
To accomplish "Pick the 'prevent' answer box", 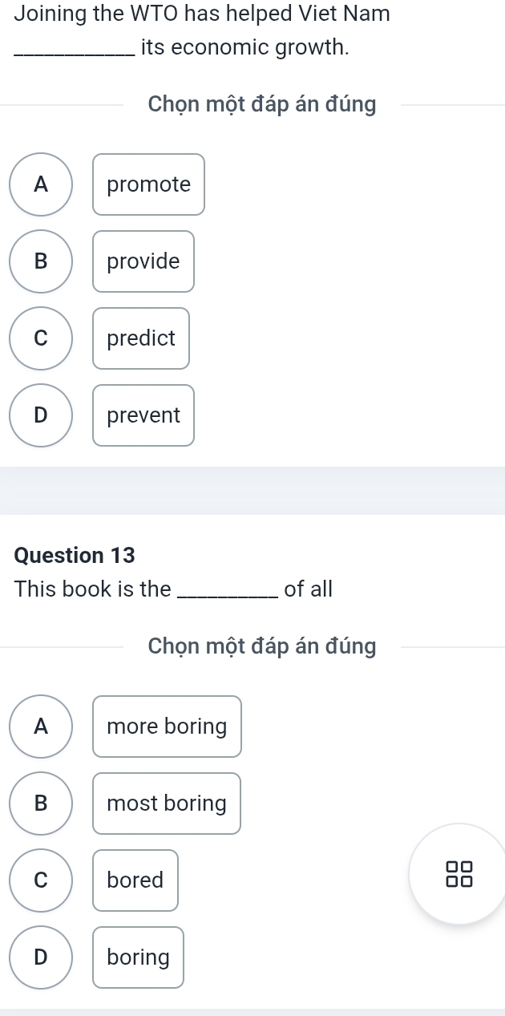I will point(143,415).
